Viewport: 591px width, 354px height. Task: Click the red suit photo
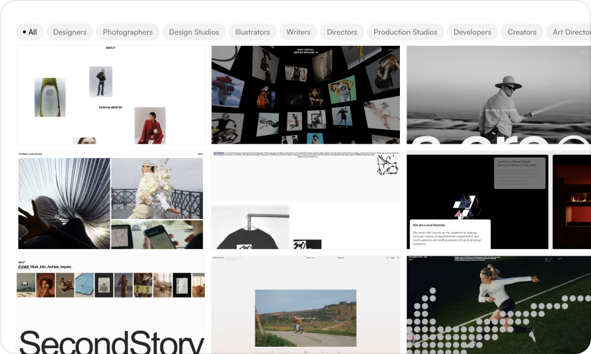pyautogui.click(x=150, y=125)
